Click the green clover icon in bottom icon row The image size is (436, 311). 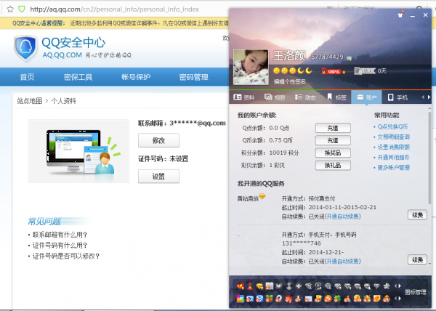337,299
